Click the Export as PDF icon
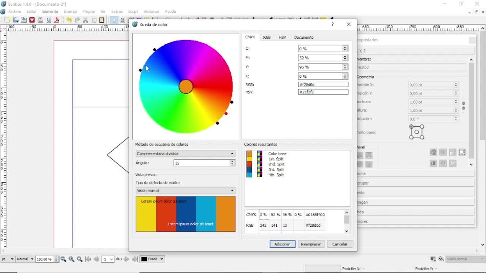This screenshot has height=273, width=486. tap(57, 20)
